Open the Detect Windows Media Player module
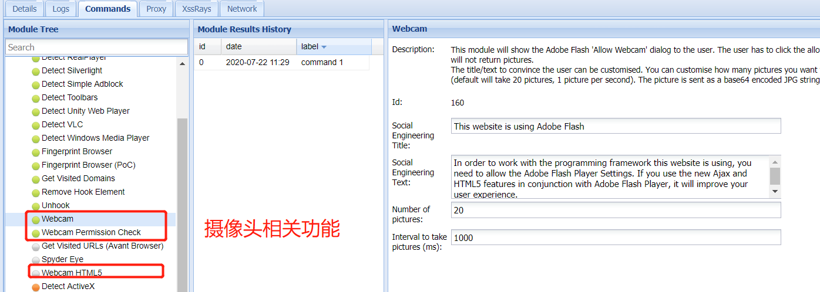 click(x=95, y=138)
